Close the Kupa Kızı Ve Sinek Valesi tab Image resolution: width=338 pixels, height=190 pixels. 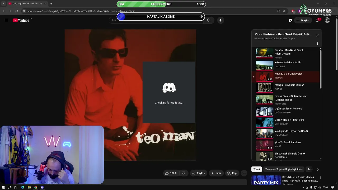tap(45, 4)
